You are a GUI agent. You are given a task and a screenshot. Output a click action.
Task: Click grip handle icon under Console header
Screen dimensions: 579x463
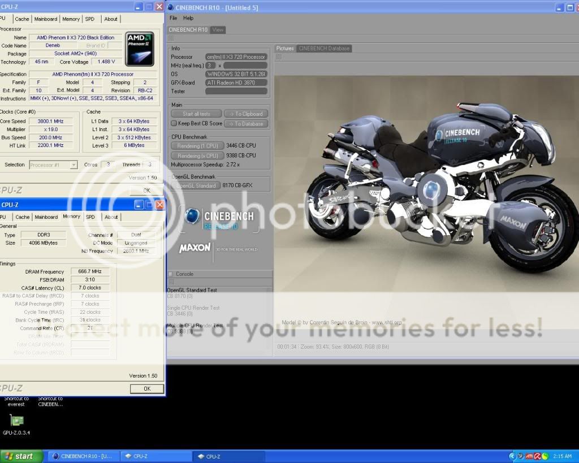point(171,282)
